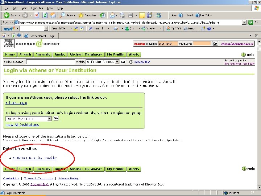Open My MSN toolbar button
This screenshot has height=196, width=261.
click(173, 29)
